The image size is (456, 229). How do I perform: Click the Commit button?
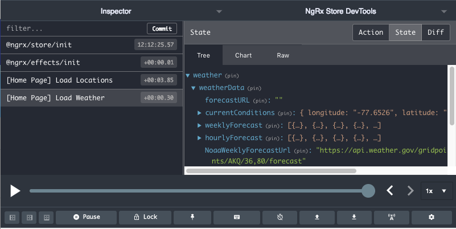[162, 28]
